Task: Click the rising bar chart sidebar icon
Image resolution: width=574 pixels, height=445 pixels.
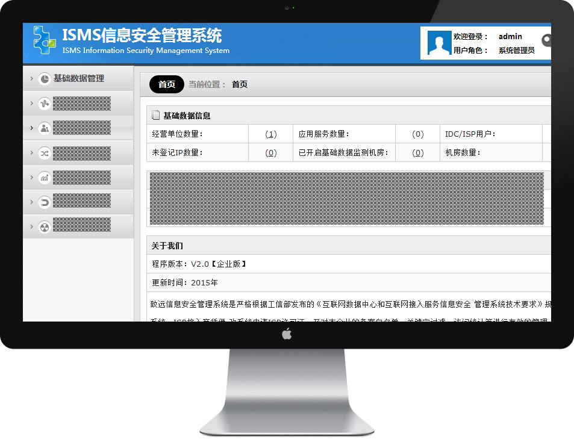Action: pyautogui.click(x=44, y=178)
